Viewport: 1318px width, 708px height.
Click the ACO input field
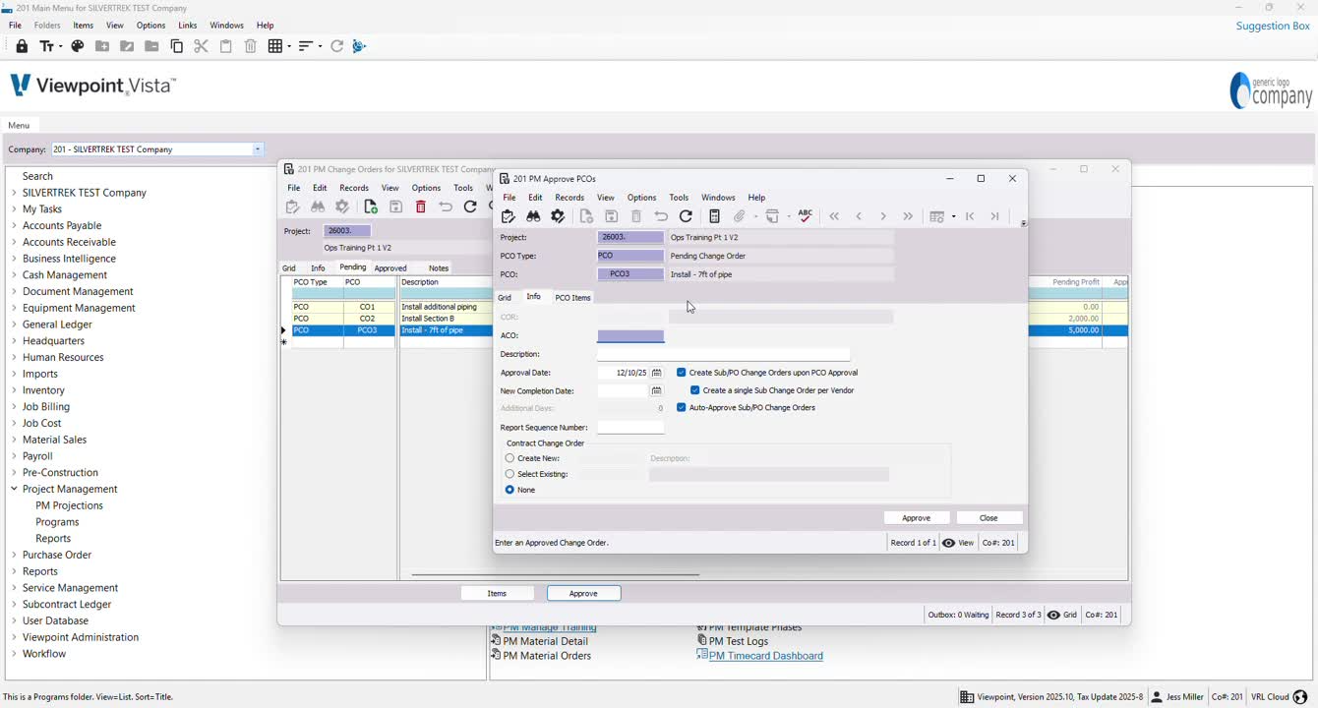tap(630, 335)
